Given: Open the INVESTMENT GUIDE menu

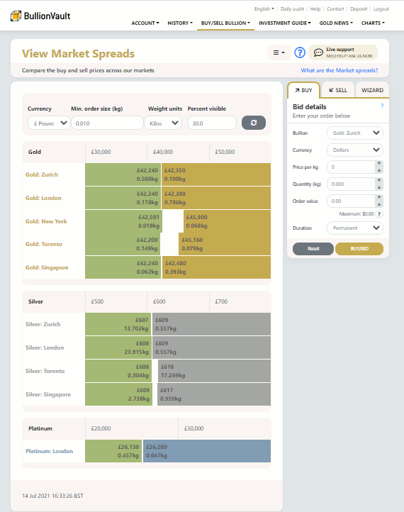Looking at the screenshot, I should (x=285, y=23).
